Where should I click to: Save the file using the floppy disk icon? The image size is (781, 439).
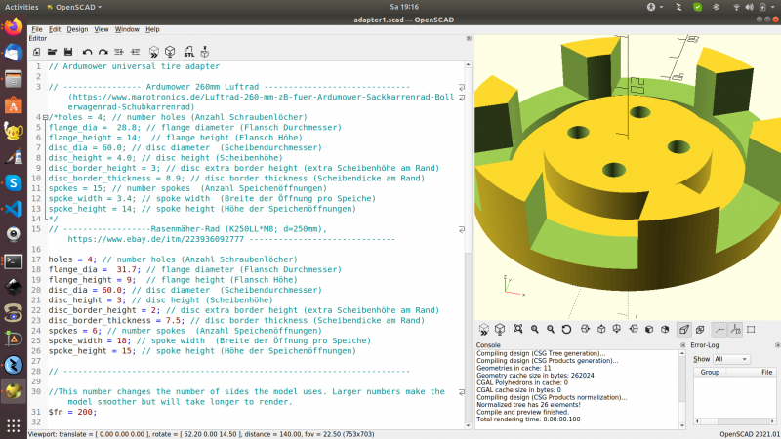(68, 52)
